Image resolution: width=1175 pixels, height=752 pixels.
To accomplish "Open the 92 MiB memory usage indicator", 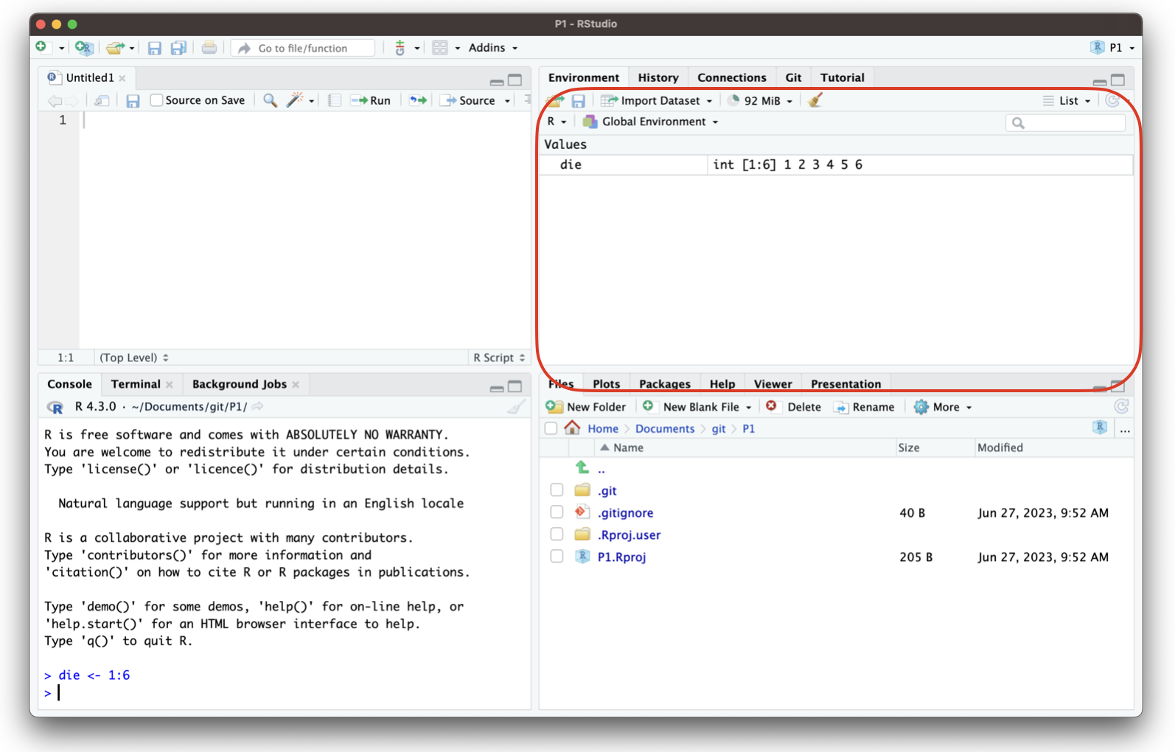I will (761, 100).
